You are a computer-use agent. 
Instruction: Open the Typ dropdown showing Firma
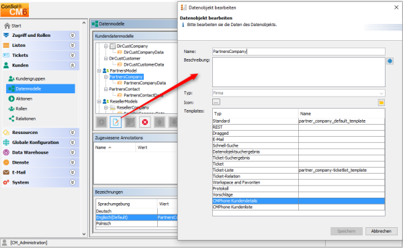pos(299,93)
